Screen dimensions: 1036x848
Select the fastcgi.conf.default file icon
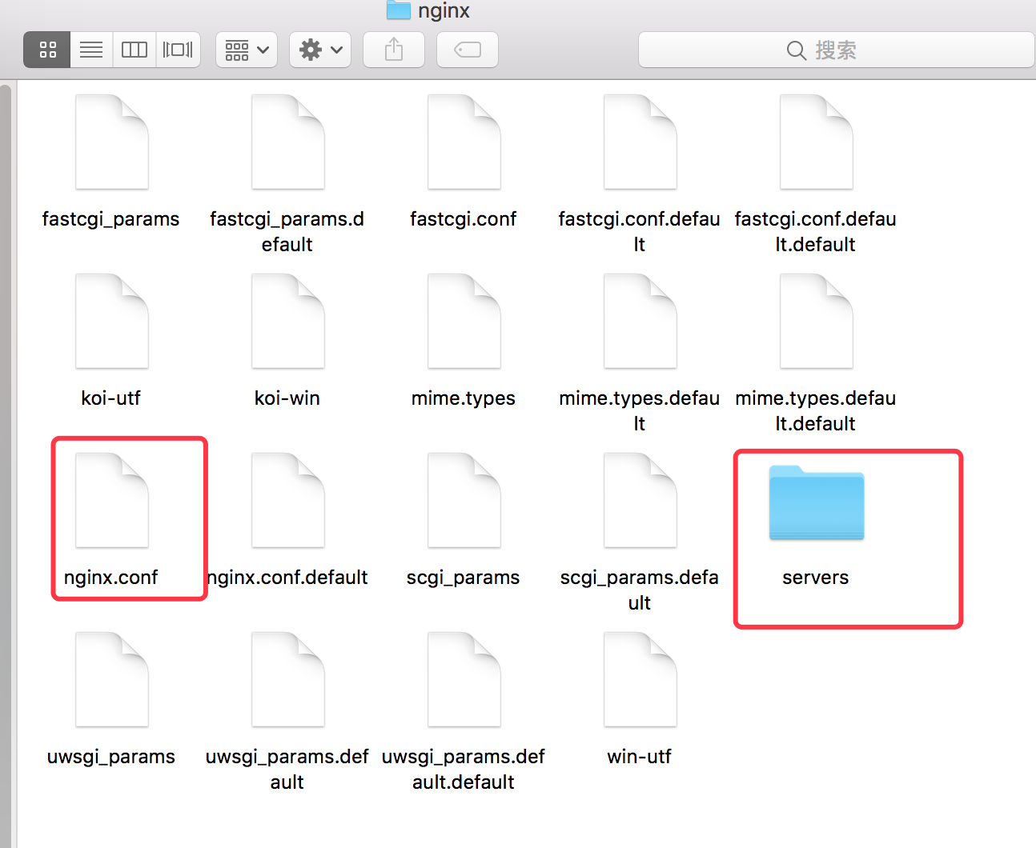coord(640,142)
